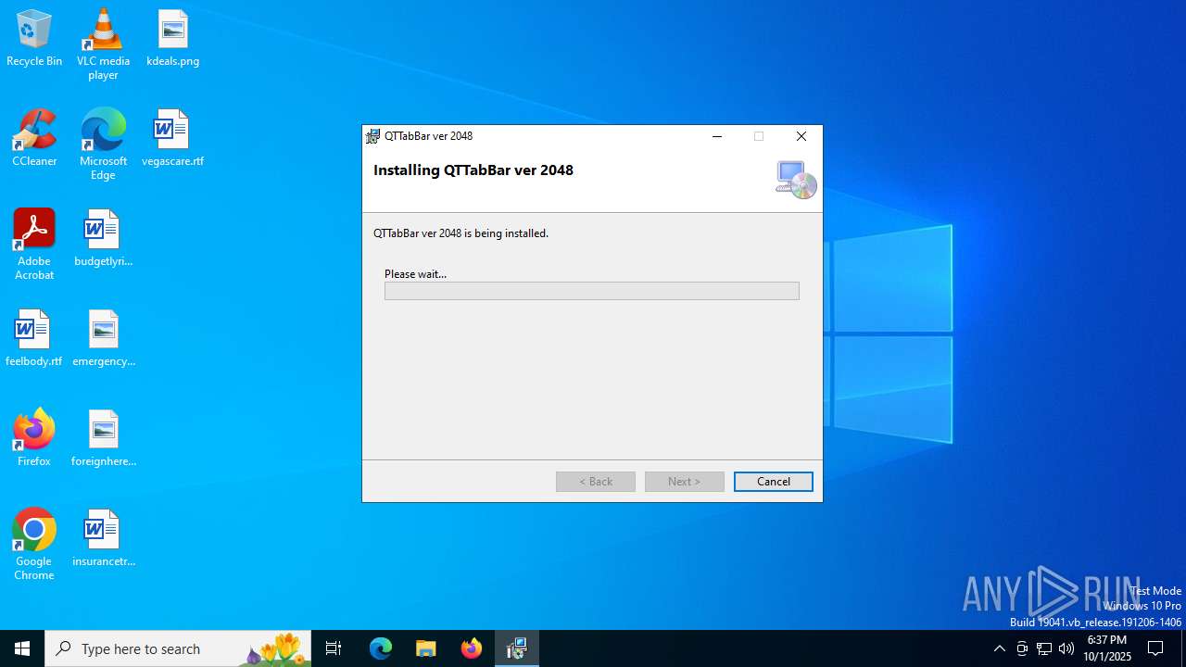1186x667 pixels.
Task: Show hidden system tray icons
Action: 1000,648
